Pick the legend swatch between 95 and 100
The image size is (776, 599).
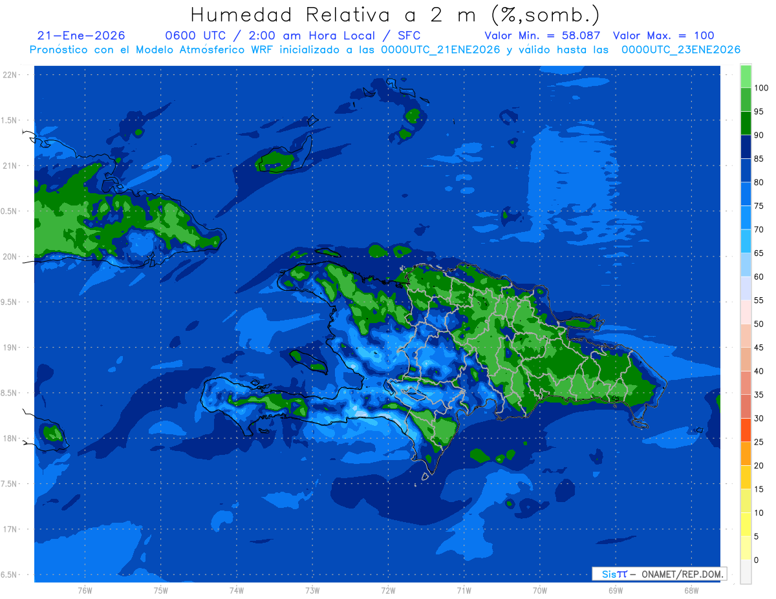coord(746,100)
